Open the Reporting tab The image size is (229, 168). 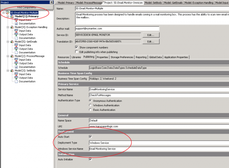pyautogui.click(x=141, y=57)
